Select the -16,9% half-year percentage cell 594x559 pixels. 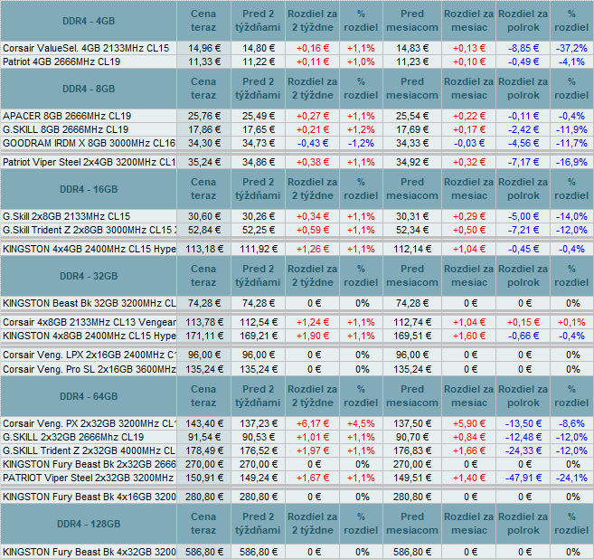(x=571, y=162)
